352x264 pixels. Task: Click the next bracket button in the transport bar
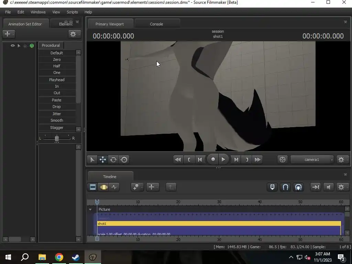click(x=247, y=159)
